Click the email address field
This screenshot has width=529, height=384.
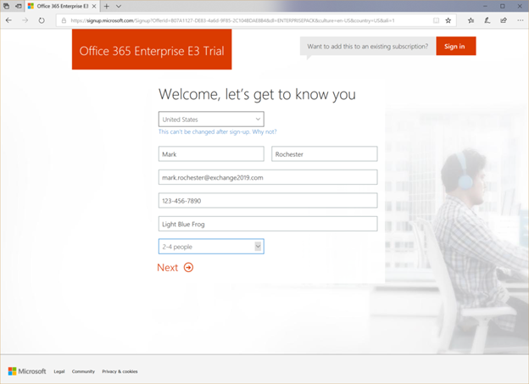(x=268, y=177)
